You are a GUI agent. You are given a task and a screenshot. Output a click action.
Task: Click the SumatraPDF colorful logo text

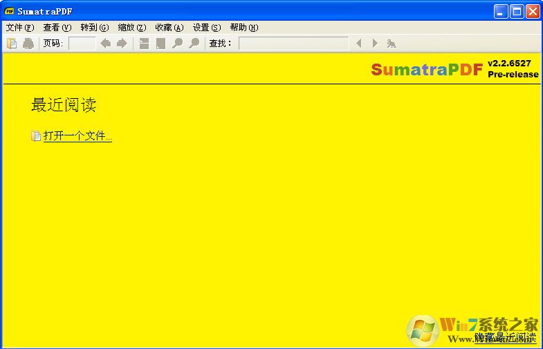tap(427, 70)
